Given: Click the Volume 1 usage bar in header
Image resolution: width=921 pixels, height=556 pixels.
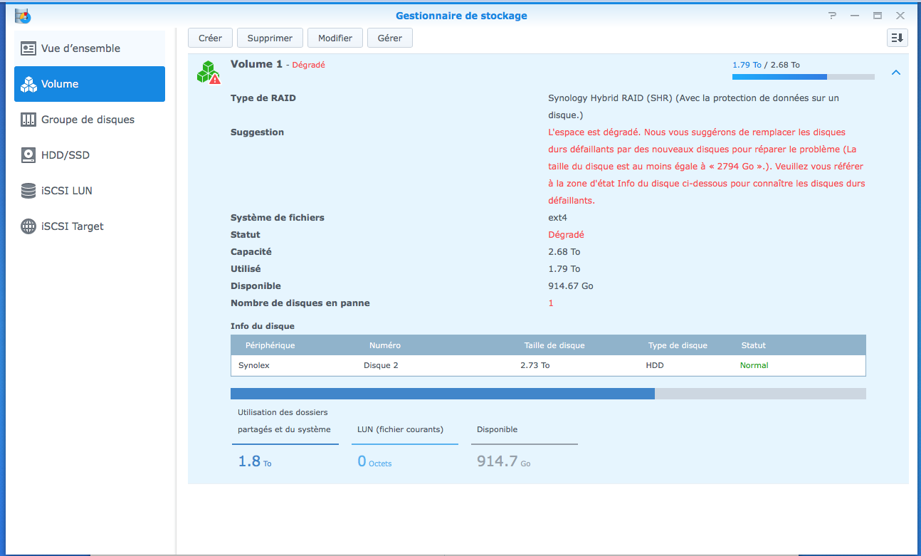Looking at the screenshot, I should (803, 77).
